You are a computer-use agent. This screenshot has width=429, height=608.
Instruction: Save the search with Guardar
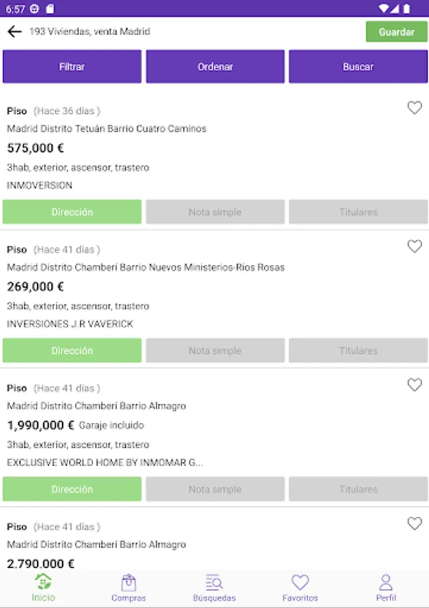point(397,32)
